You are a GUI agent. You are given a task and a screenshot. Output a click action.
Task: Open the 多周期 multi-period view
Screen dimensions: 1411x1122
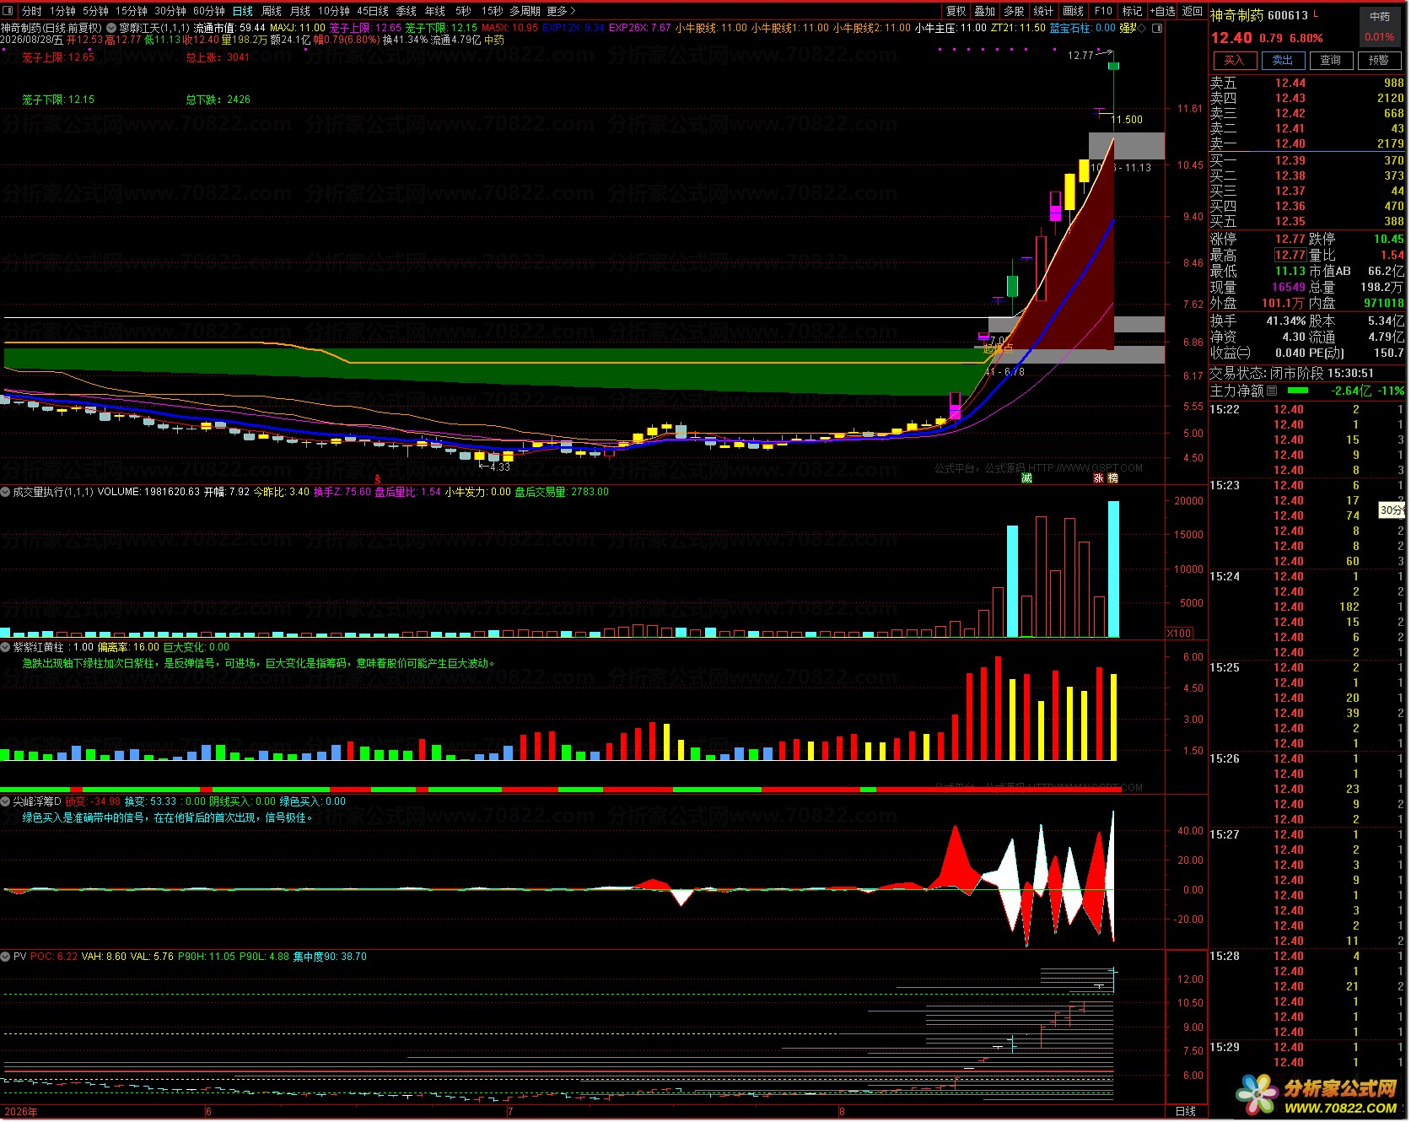[525, 11]
